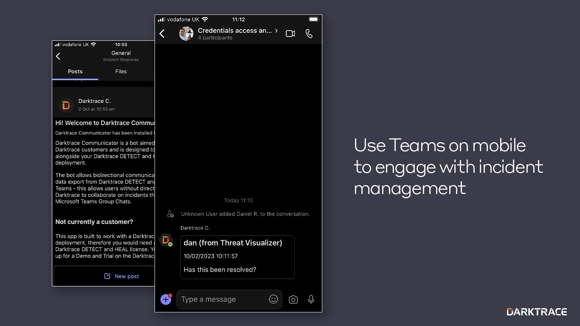Image resolution: width=580 pixels, height=326 pixels.
Task: Open the group chat avatar picture
Action: point(186,34)
